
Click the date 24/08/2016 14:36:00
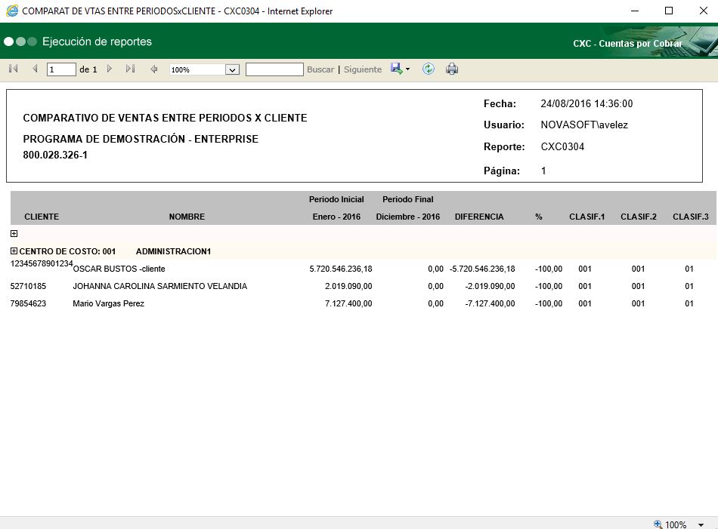(586, 104)
